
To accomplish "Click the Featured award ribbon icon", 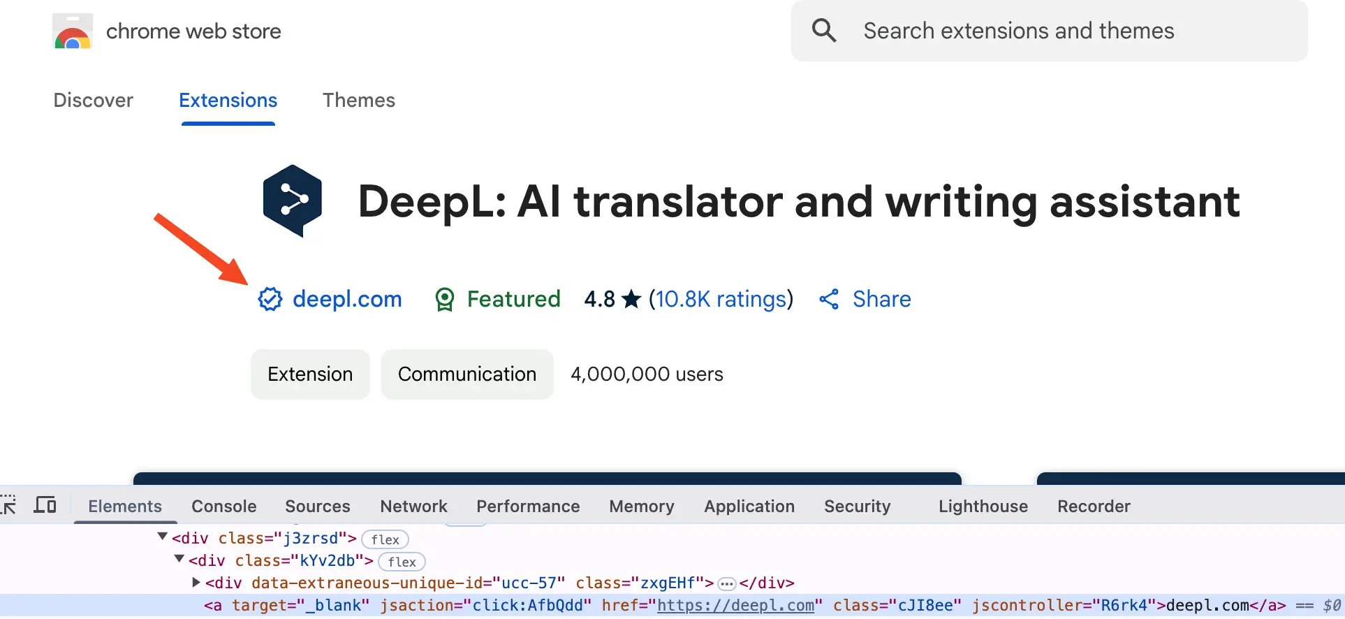I will point(445,299).
